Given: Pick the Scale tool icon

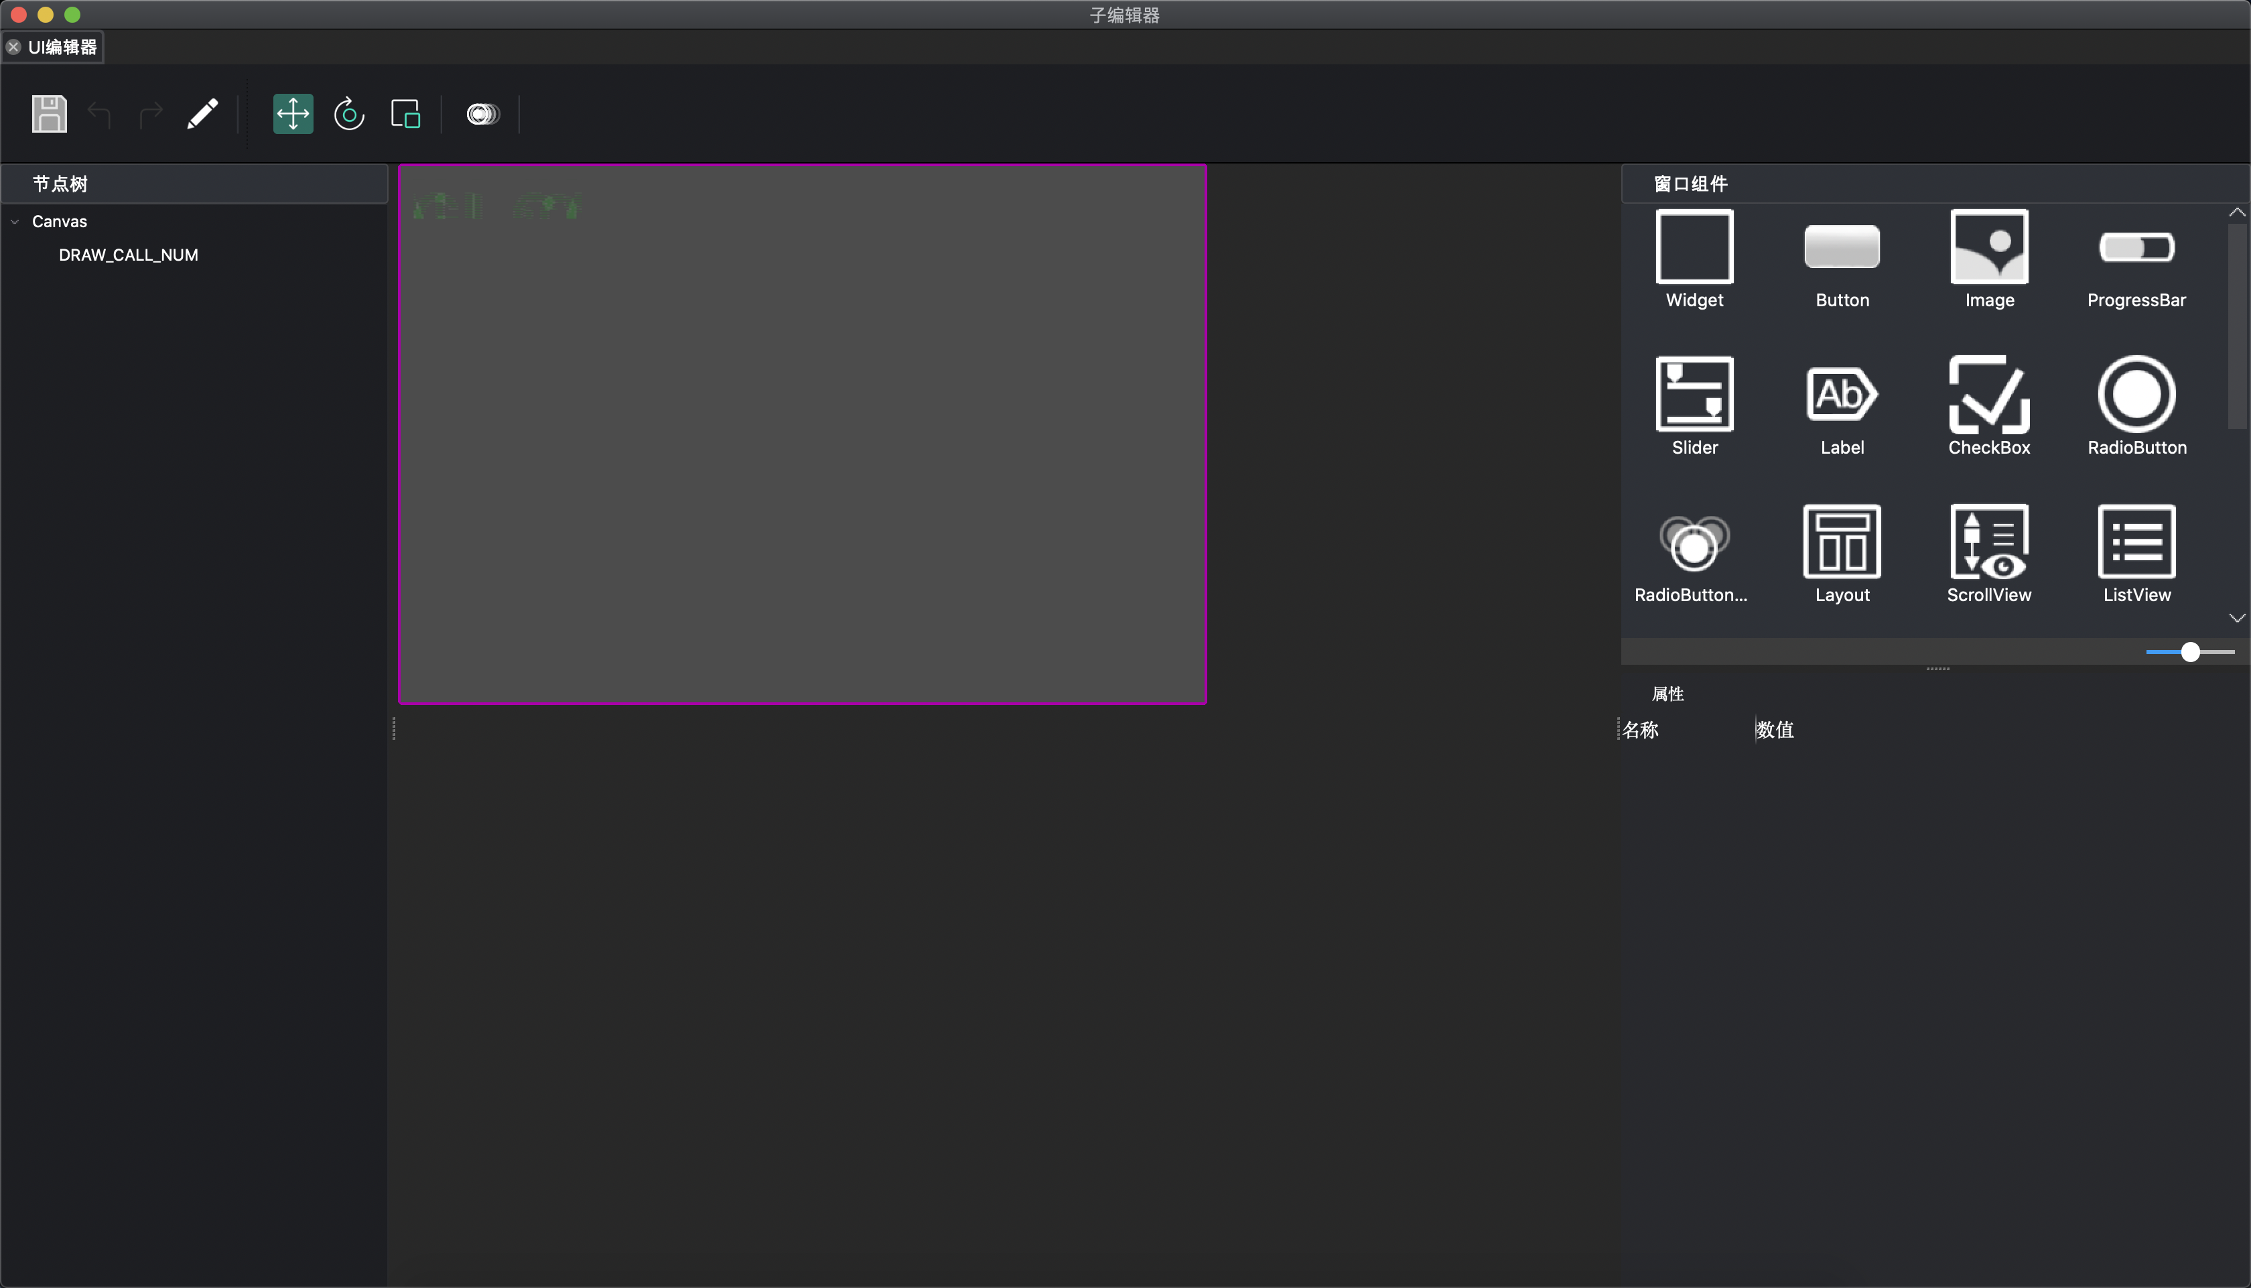Looking at the screenshot, I should [406, 114].
